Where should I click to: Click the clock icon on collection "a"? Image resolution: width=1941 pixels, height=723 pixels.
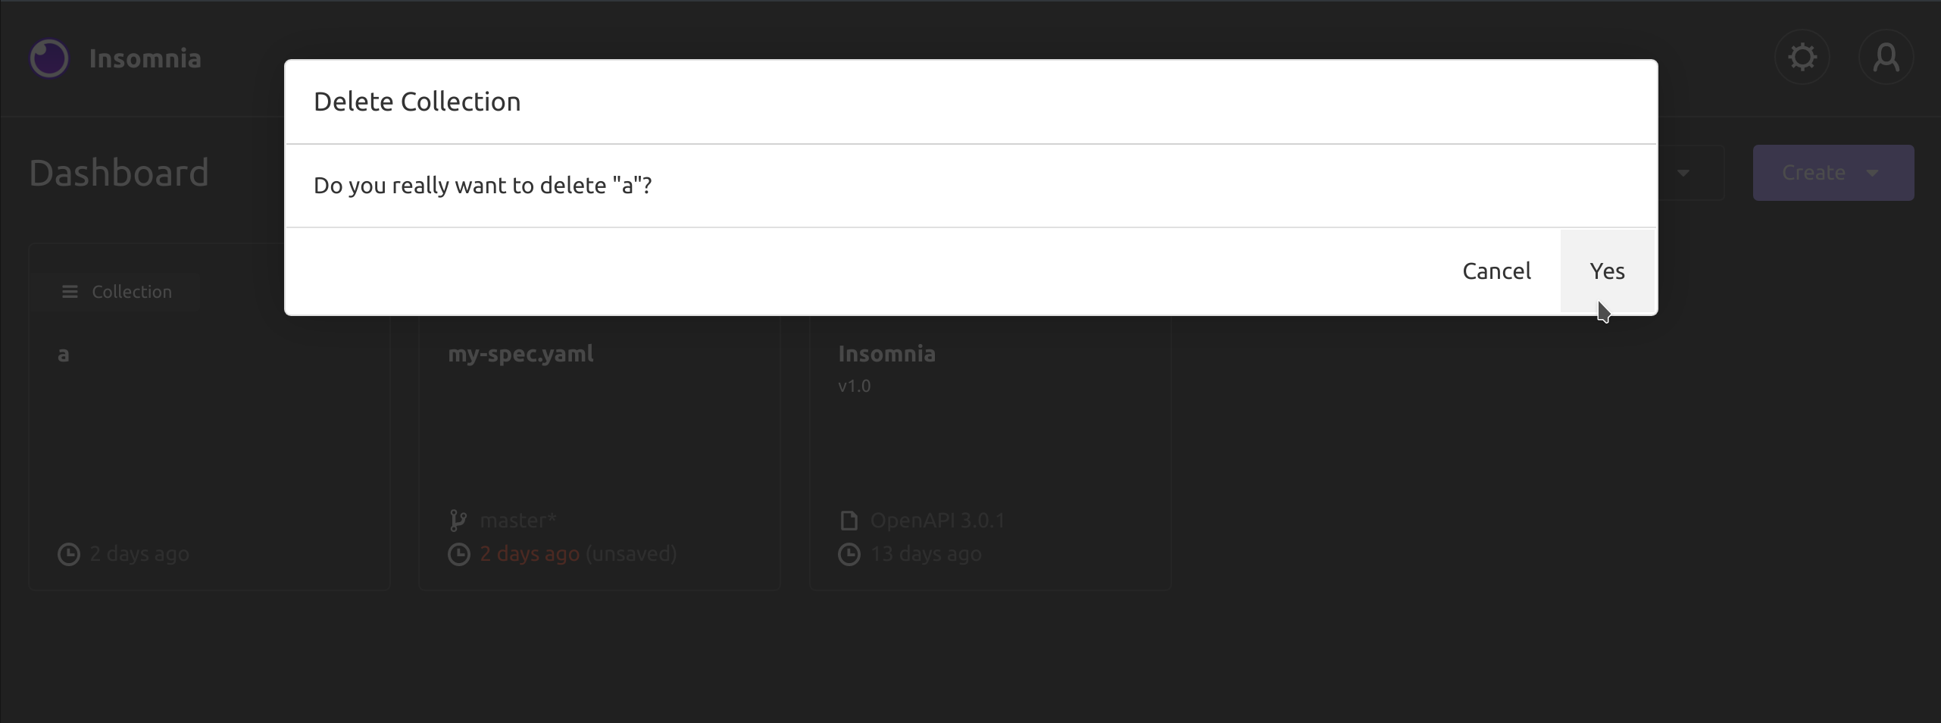[68, 553]
